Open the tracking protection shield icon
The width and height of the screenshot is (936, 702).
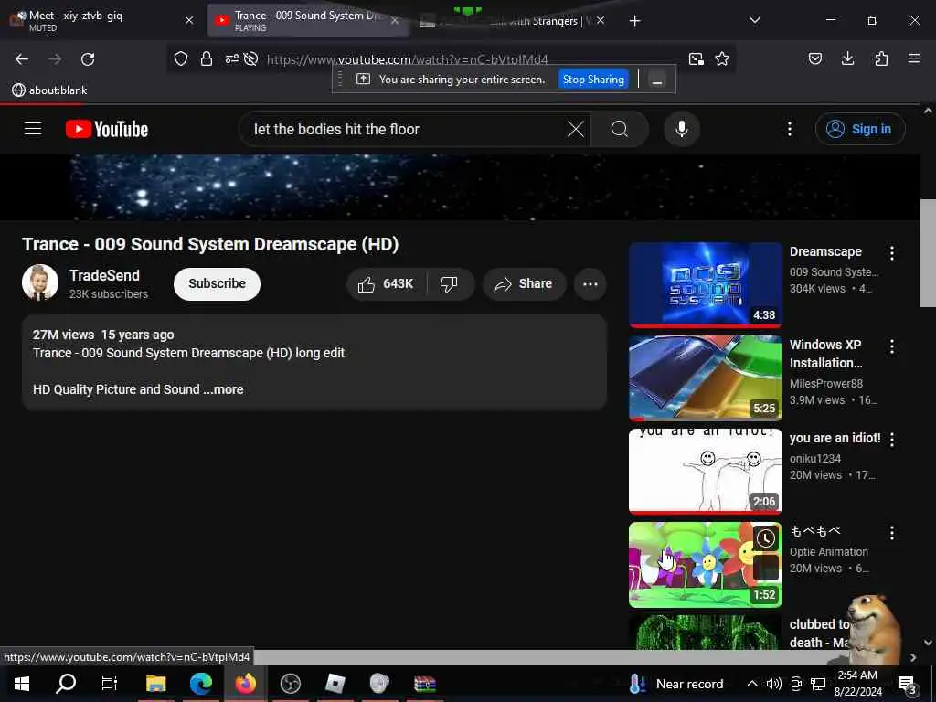click(x=181, y=58)
